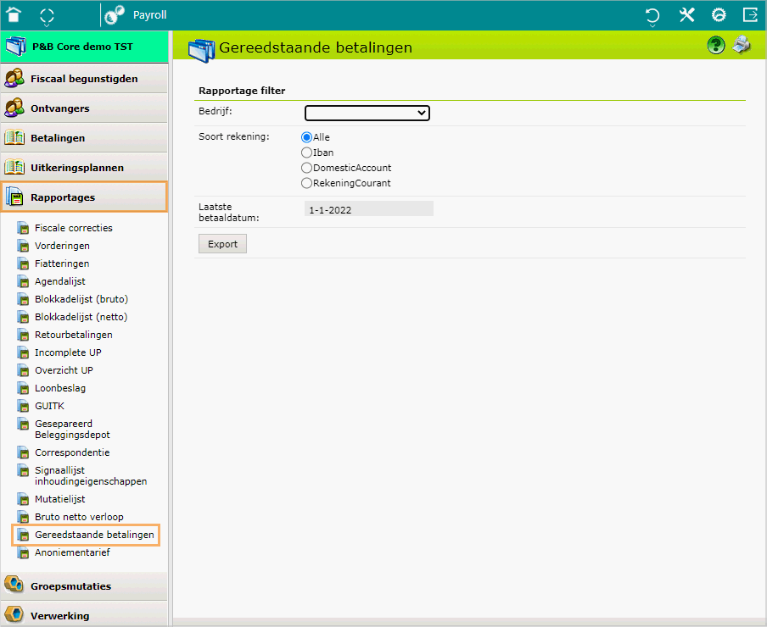Open Signaallijst inhoudingeigenschappen report
Image resolution: width=767 pixels, height=627 pixels.
[91, 475]
